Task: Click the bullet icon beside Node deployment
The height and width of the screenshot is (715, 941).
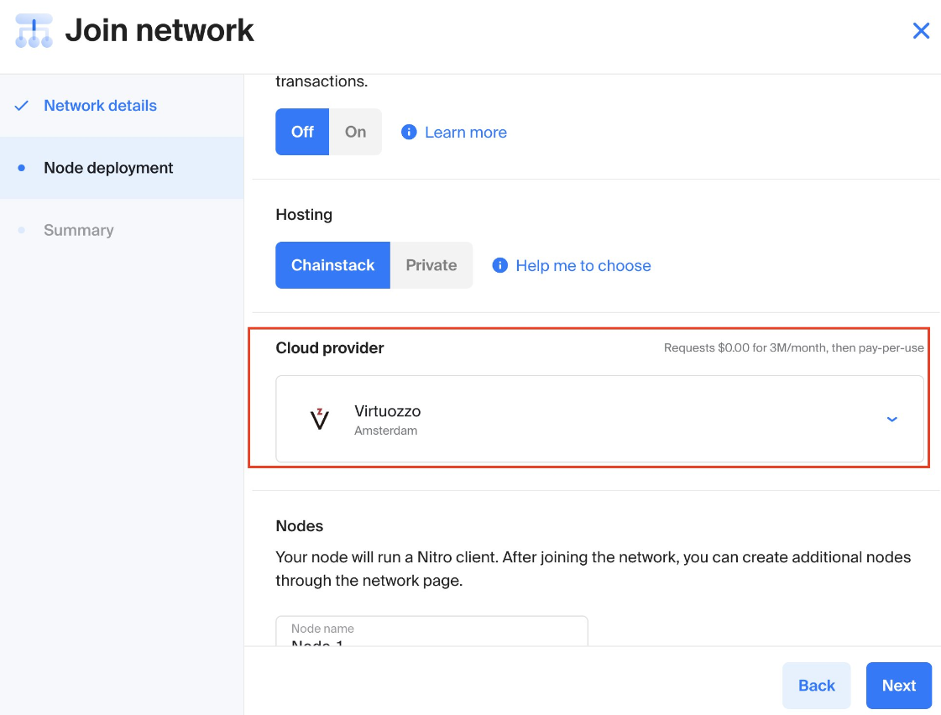Action: click(x=22, y=168)
